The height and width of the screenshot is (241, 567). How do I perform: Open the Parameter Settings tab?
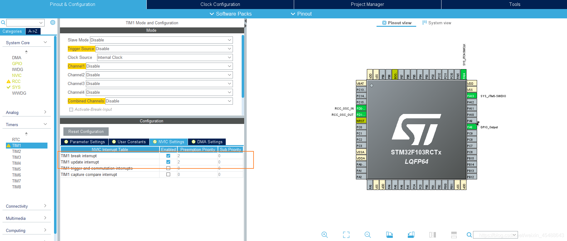coord(85,142)
